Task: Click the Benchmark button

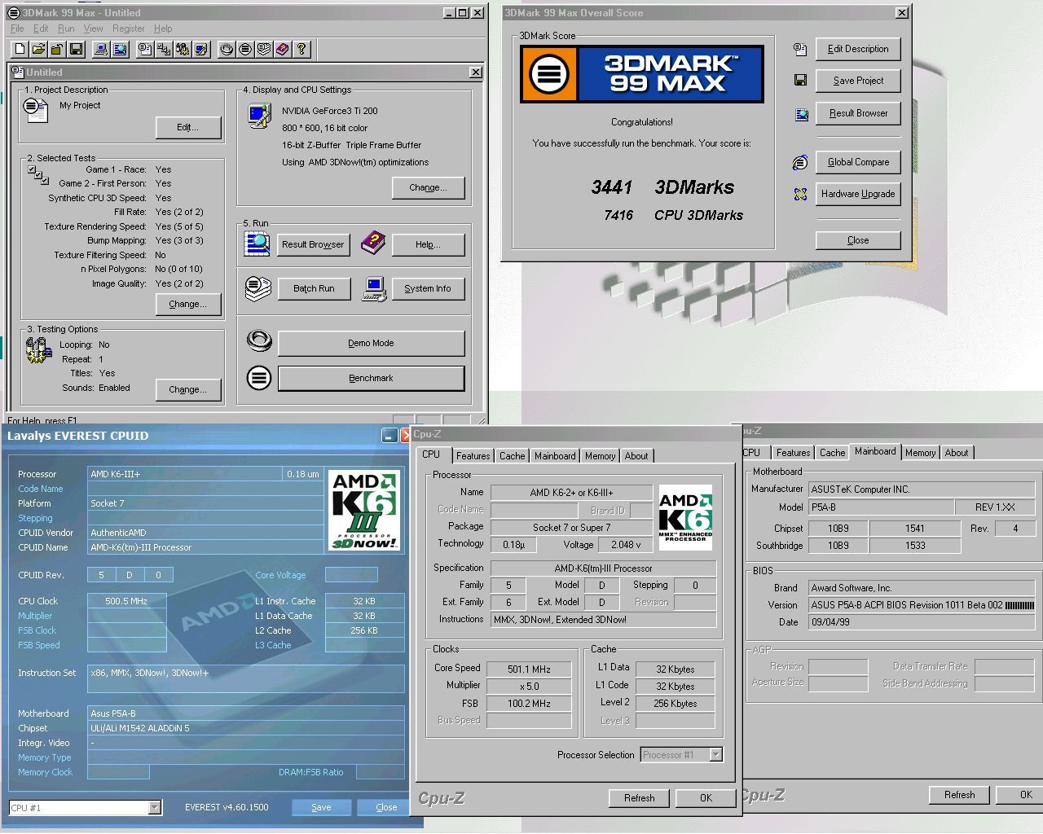Action: click(371, 378)
